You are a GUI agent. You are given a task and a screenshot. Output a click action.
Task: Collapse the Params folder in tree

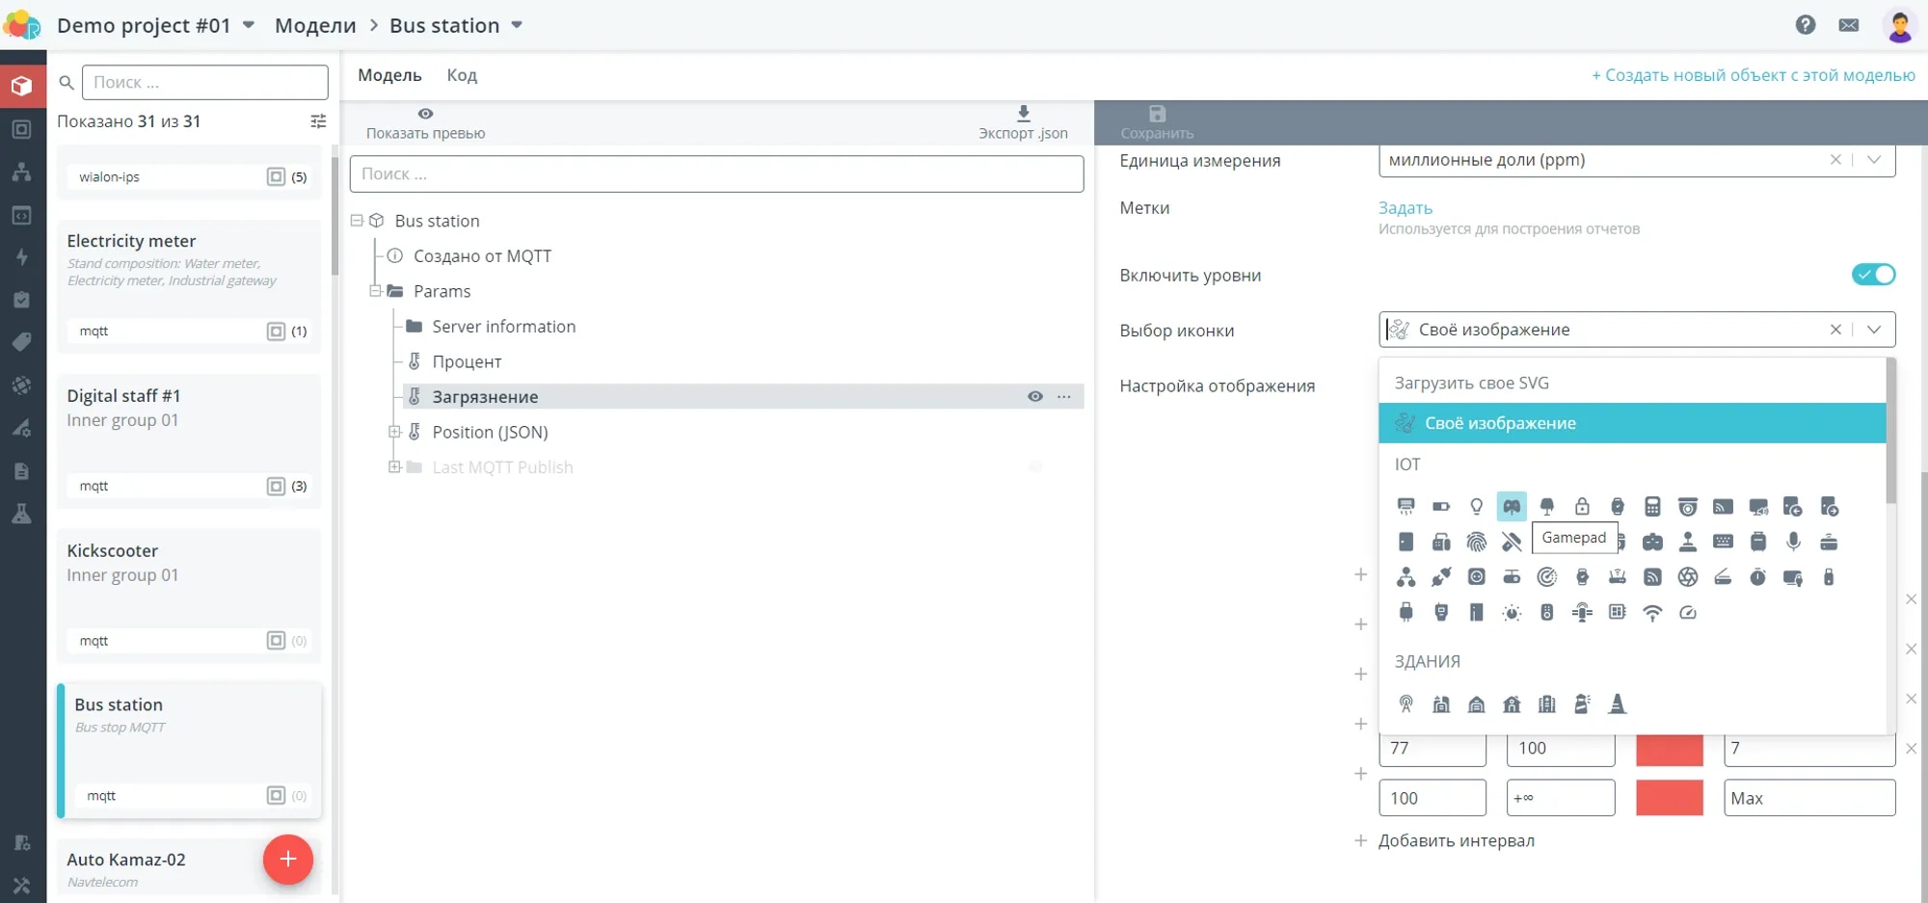click(376, 291)
